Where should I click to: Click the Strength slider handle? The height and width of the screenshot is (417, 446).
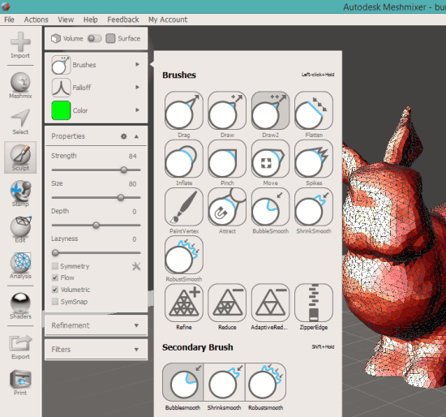click(x=123, y=170)
